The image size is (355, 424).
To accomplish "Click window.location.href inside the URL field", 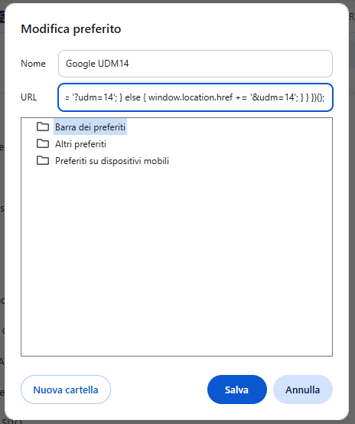I will [191, 97].
